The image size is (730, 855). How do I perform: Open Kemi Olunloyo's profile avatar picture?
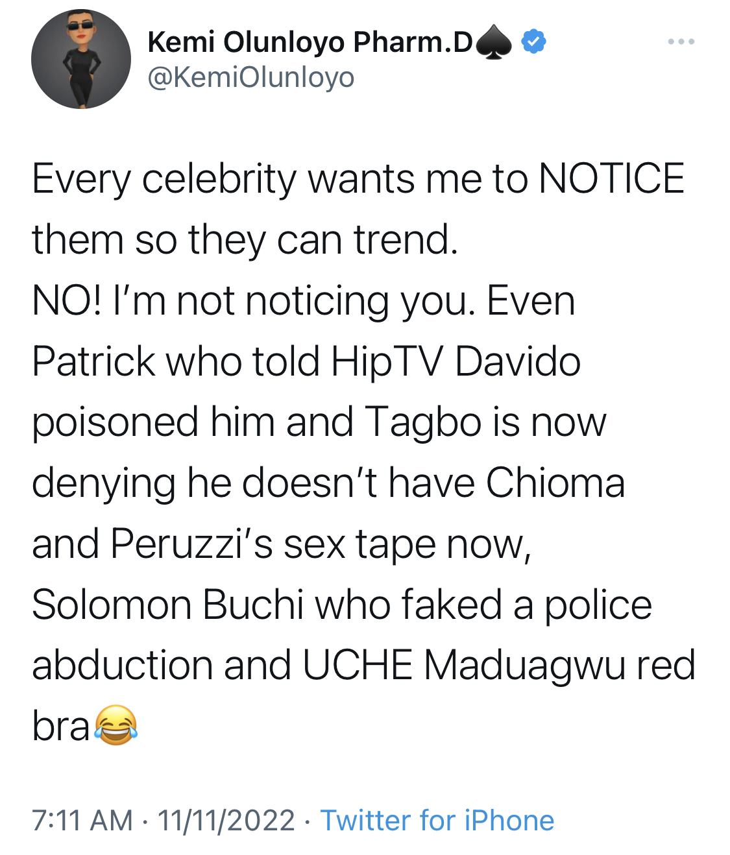[81, 59]
